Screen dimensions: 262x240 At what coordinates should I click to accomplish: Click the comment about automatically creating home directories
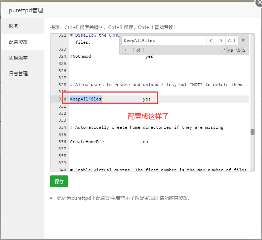click(147, 127)
